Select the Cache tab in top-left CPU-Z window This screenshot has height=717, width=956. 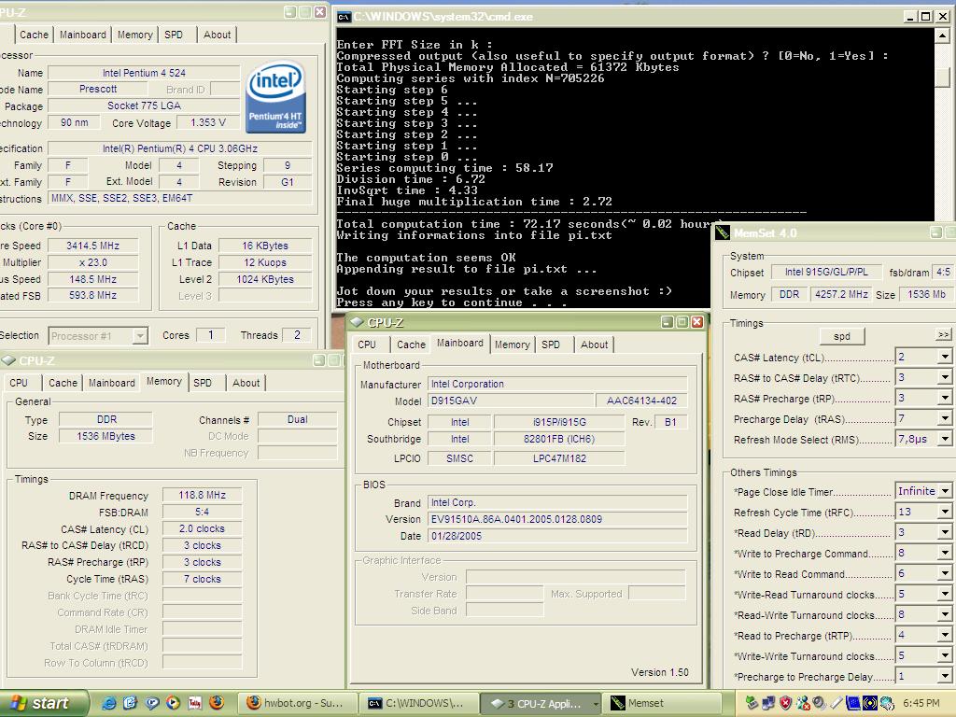(x=34, y=35)
